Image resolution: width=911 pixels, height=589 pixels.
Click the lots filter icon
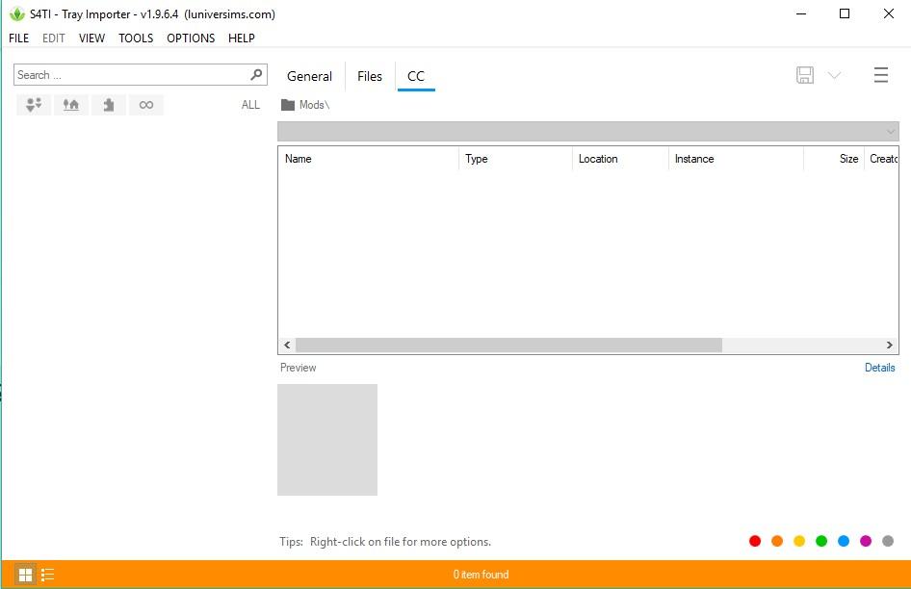point(71,105)
